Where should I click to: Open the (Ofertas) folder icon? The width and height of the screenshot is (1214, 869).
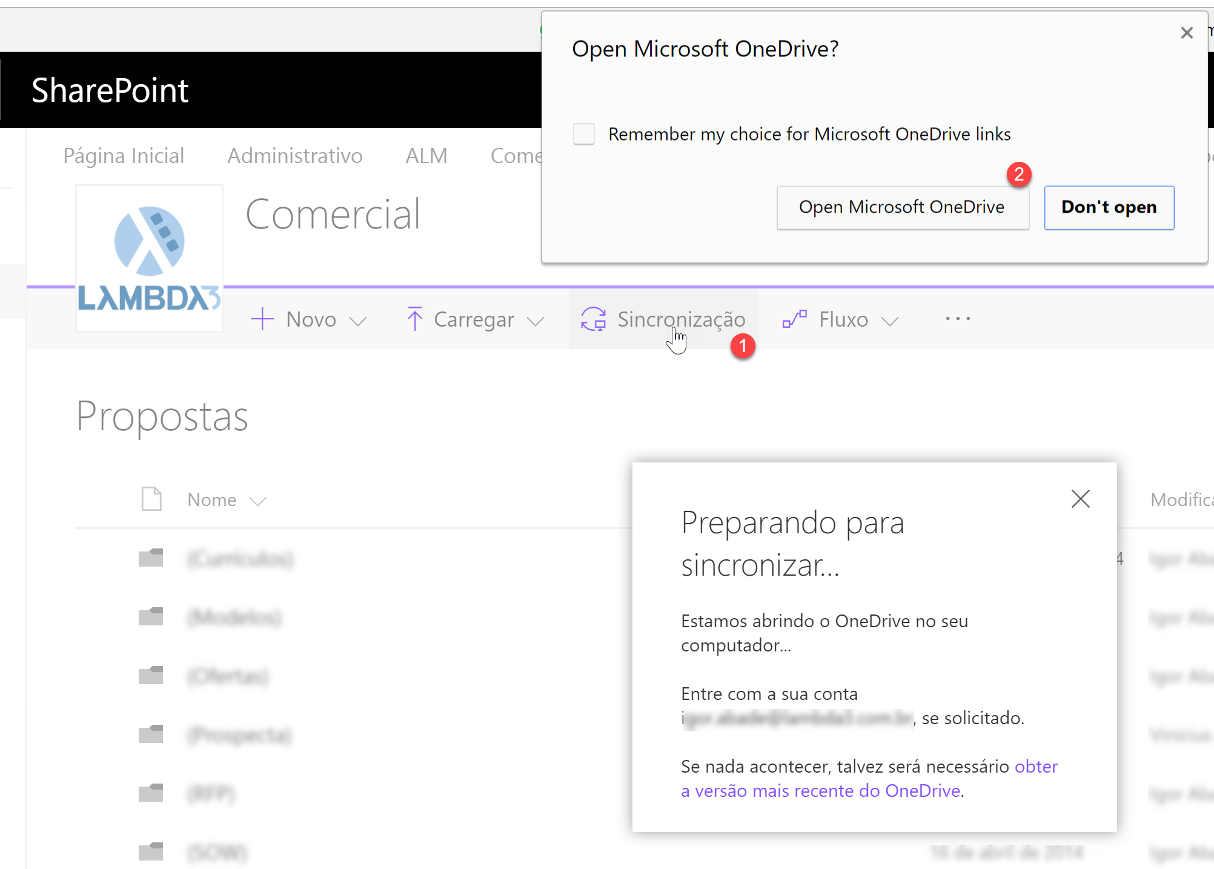pos(151,675)
